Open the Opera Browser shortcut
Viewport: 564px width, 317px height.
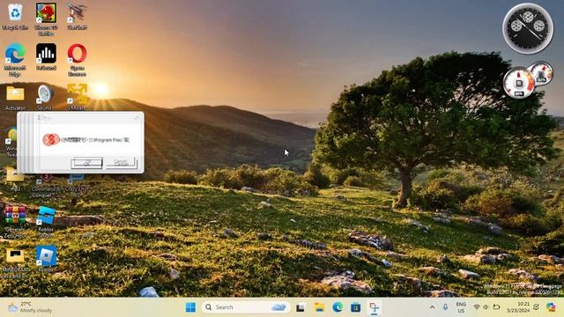tap(77, 59)
